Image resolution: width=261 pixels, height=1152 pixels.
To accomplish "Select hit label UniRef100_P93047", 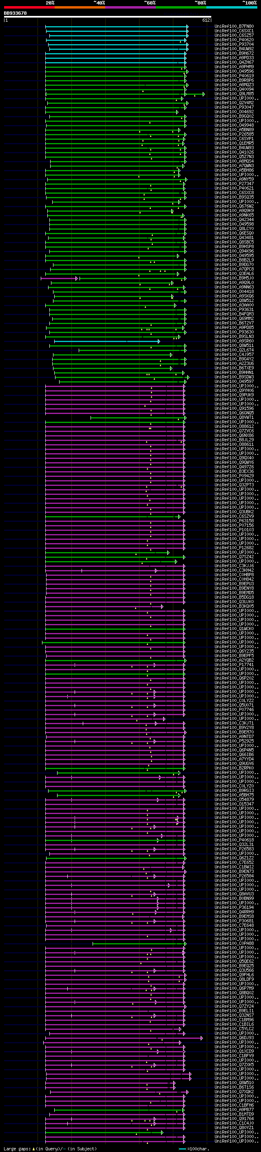I will [x=234, y=107].
